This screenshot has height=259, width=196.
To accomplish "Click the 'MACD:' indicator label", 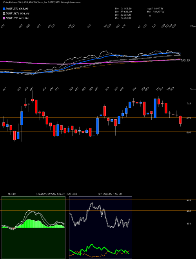I will click(11, 193).
